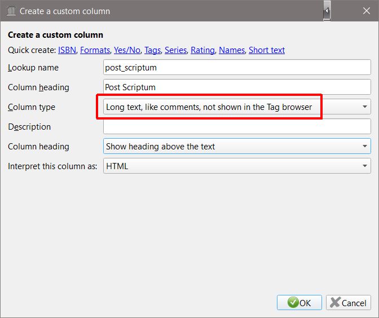This screenshot has width=379, height=318.
Task: Quick create a Yes/No column
Action: pos(127,50)
